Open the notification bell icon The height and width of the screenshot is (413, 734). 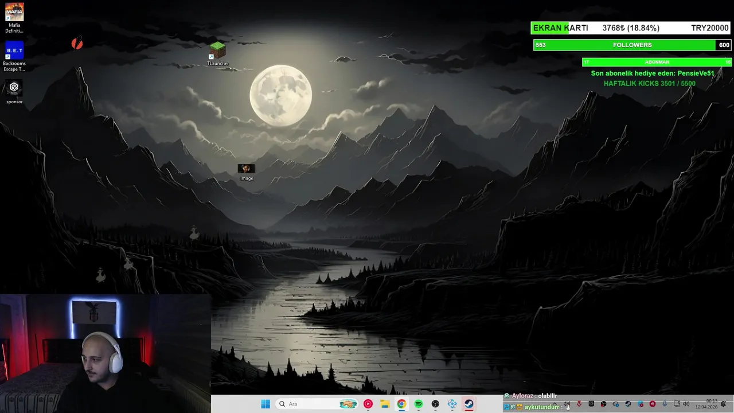point(723,404)
